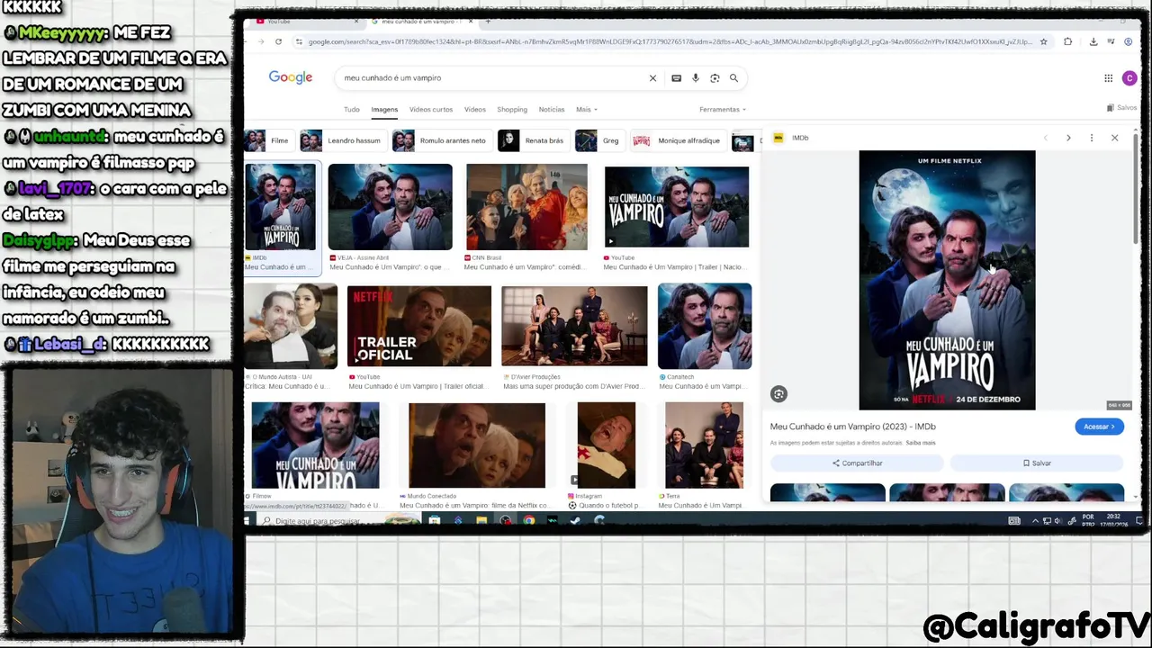
Task: Clear the search box with the X icon
Action: tap(652, 78)
